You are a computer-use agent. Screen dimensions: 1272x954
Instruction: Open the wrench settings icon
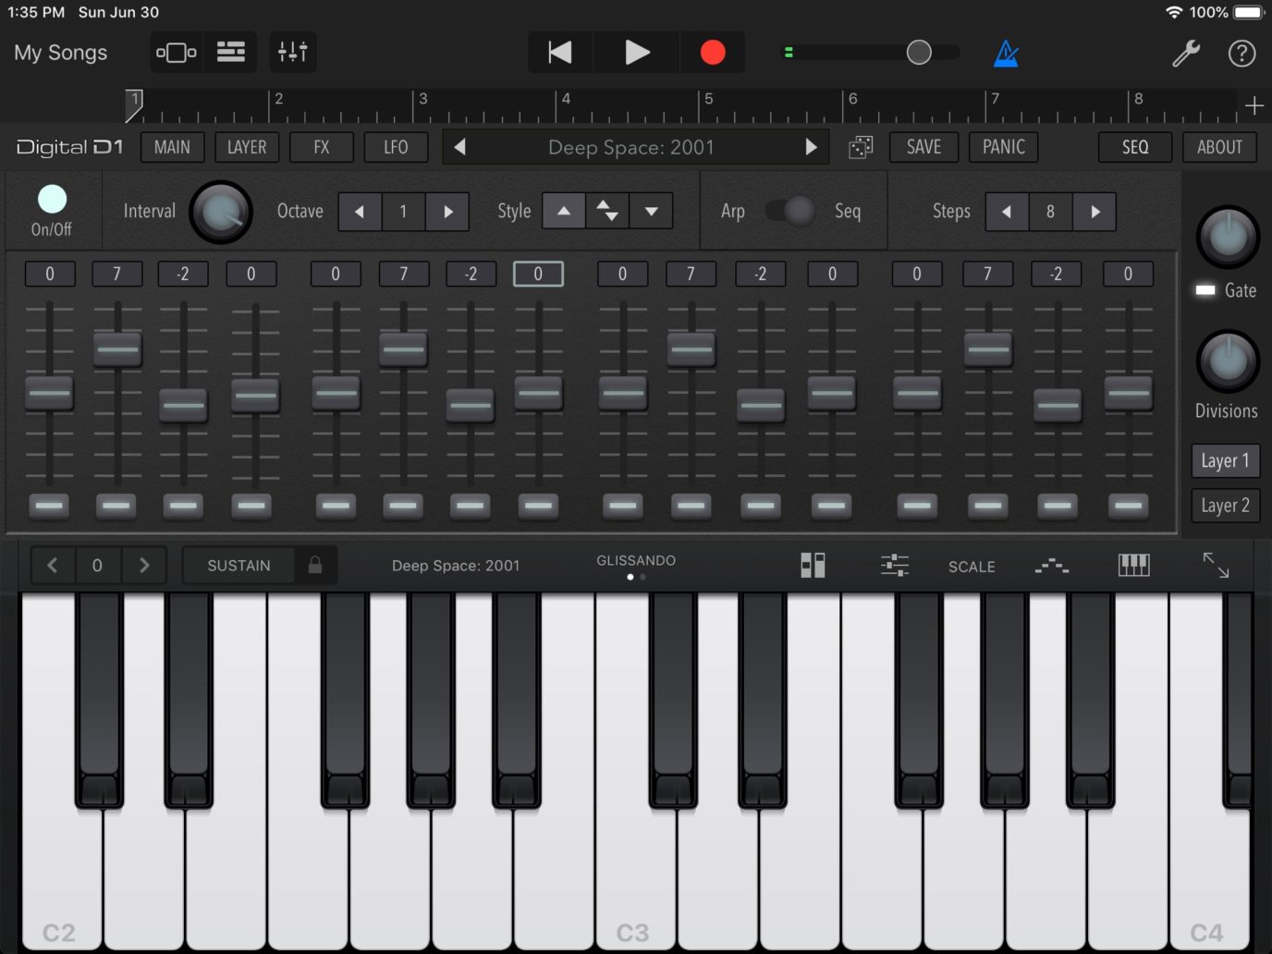(1185, 54)
